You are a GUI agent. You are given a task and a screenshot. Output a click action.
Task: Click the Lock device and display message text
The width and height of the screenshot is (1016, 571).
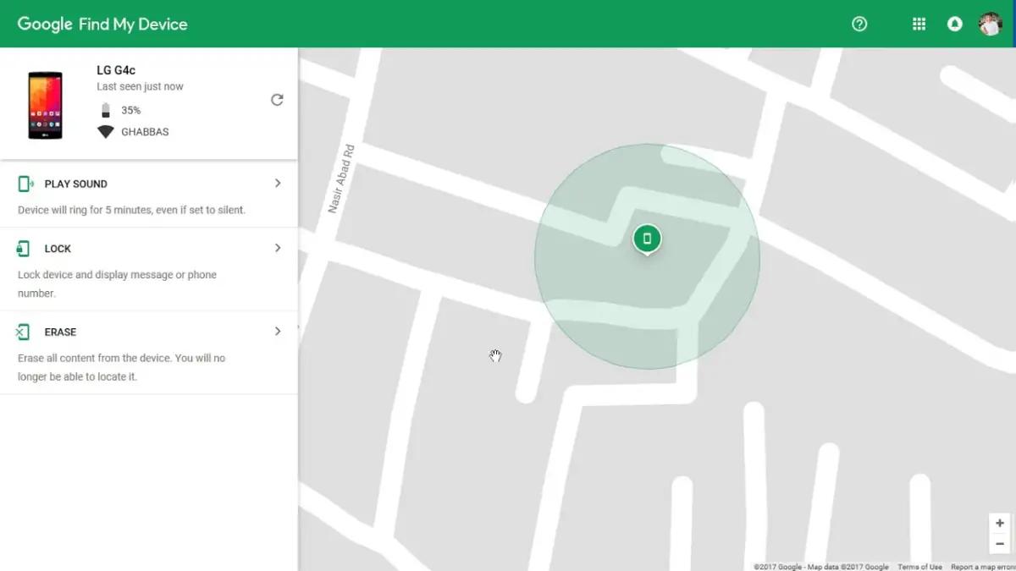[x=118, y=284]
